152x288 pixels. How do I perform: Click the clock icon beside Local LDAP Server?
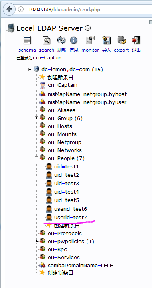[88, 28]
